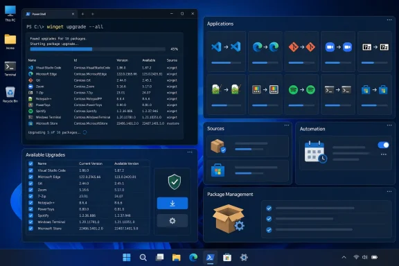Toggle the select-all checkbox in upgrades header
The width and height of the screenshot is (399, 266).
tap(30, 163)
